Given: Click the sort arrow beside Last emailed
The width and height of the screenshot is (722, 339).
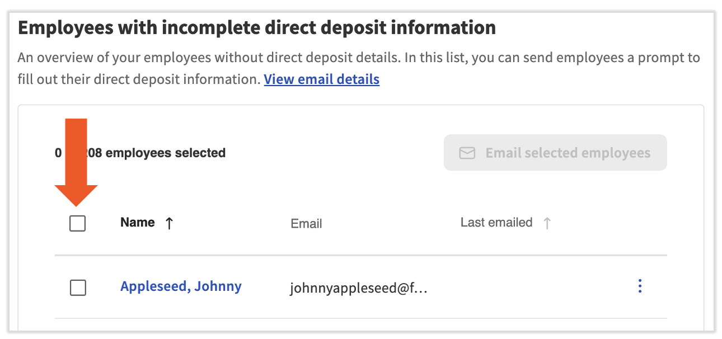Looking at the screenshot, I should pos(547,223).
